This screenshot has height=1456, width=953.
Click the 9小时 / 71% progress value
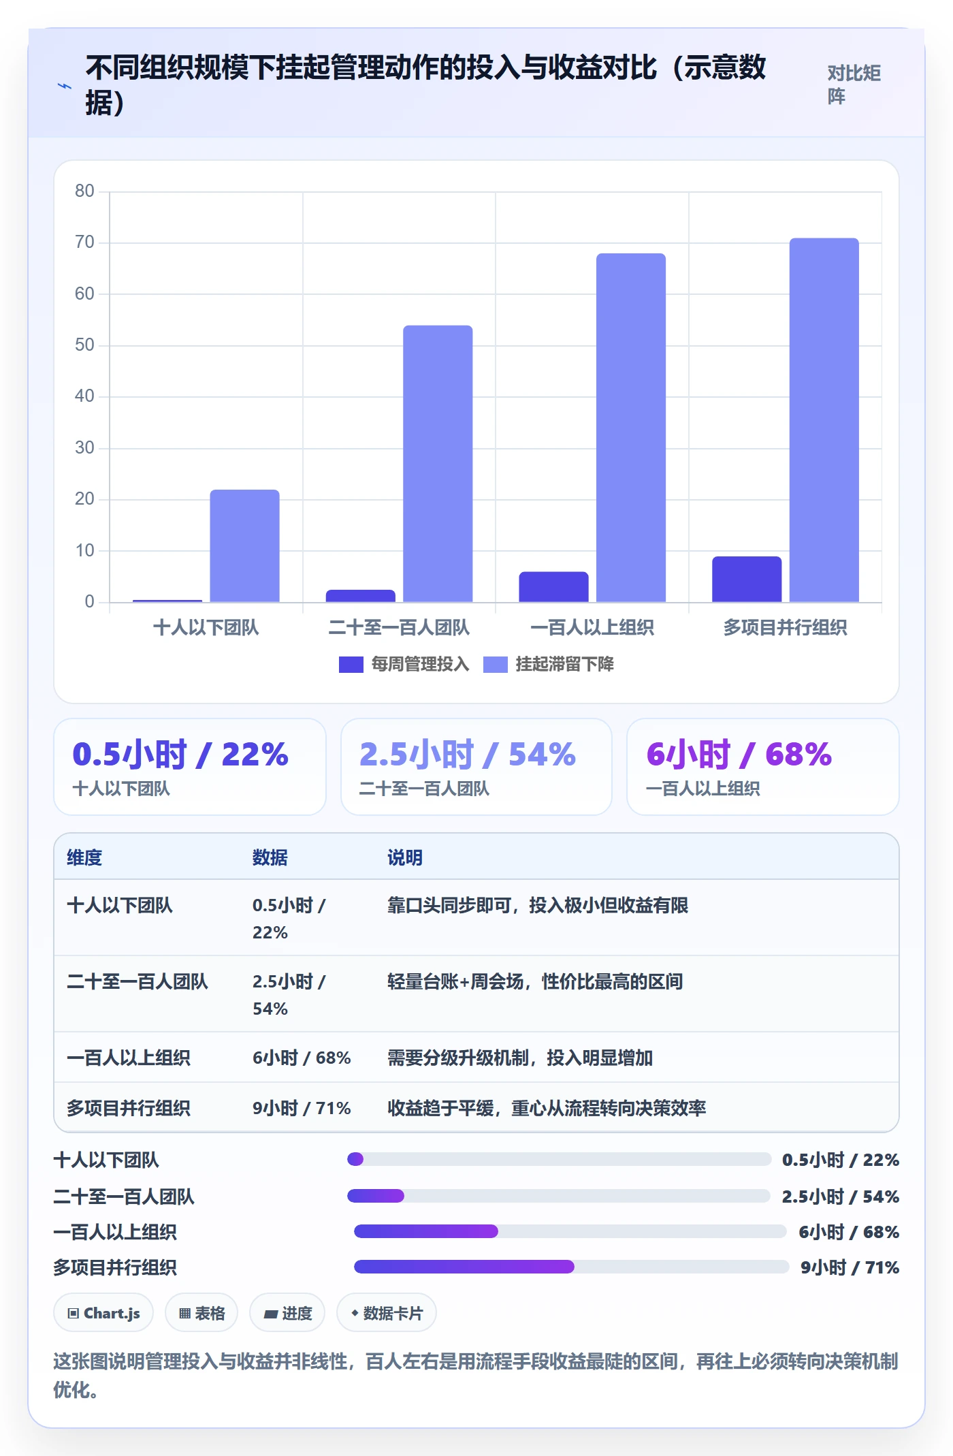click(x=850, y=1267)
